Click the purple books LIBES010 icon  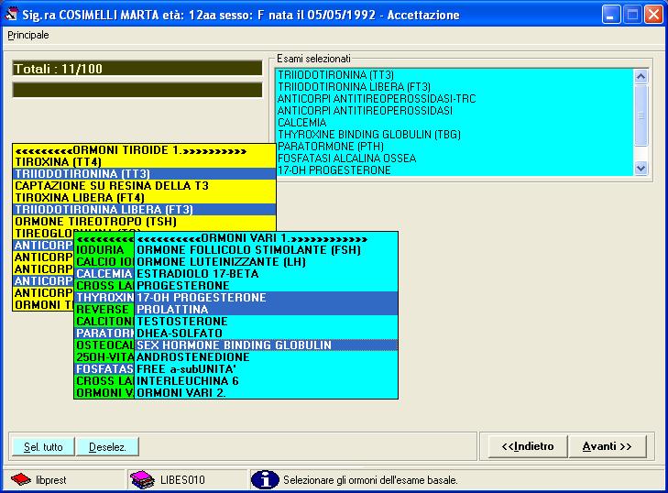click(141, 479)
